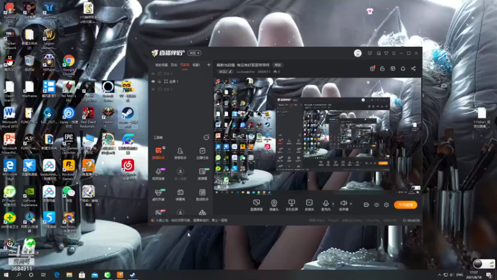Click the share icon above preview
497x280 pixels.
point(413,68)
